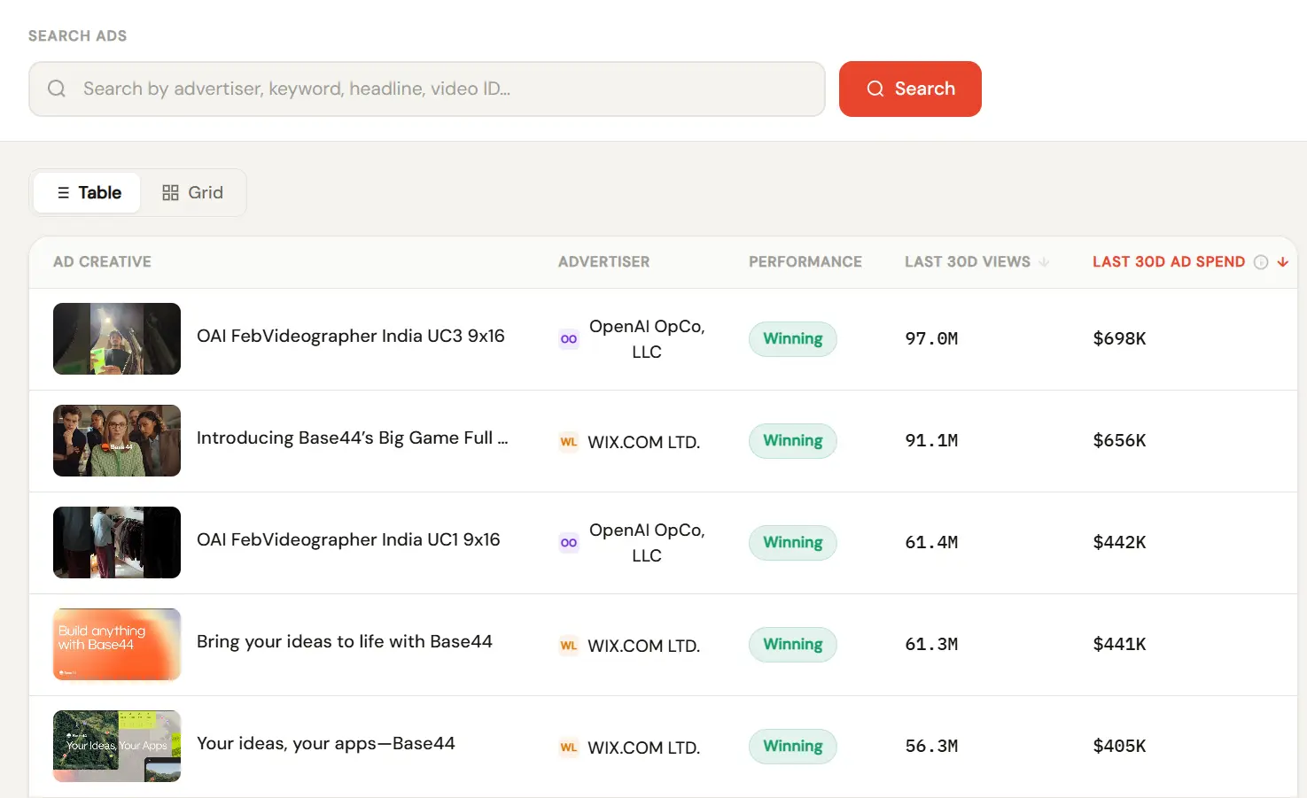
Task: Click the 61.3M views value
Action: pyautogui.click(x=931, y=644)
